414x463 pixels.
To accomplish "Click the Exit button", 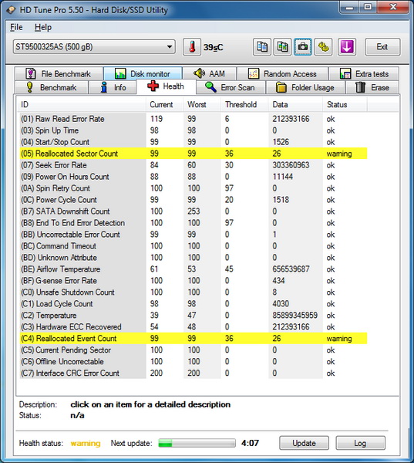I will pyautogui.click(x=382, y=46).
